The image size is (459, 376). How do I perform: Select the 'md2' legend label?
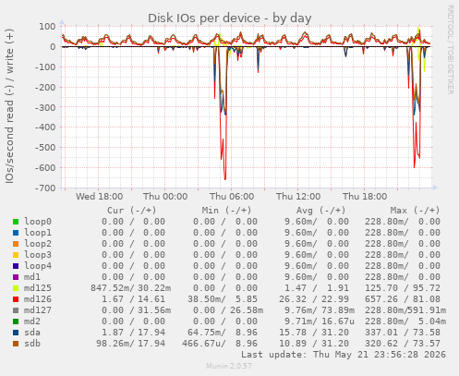pos(32,321)
